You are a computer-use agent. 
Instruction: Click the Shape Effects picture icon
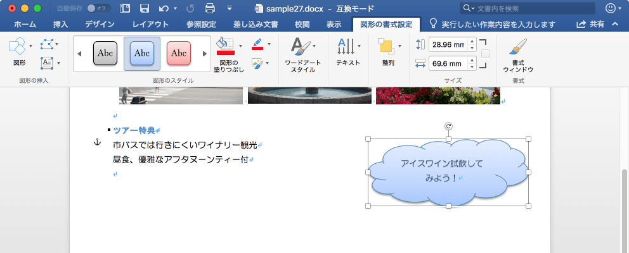point(257,63)
